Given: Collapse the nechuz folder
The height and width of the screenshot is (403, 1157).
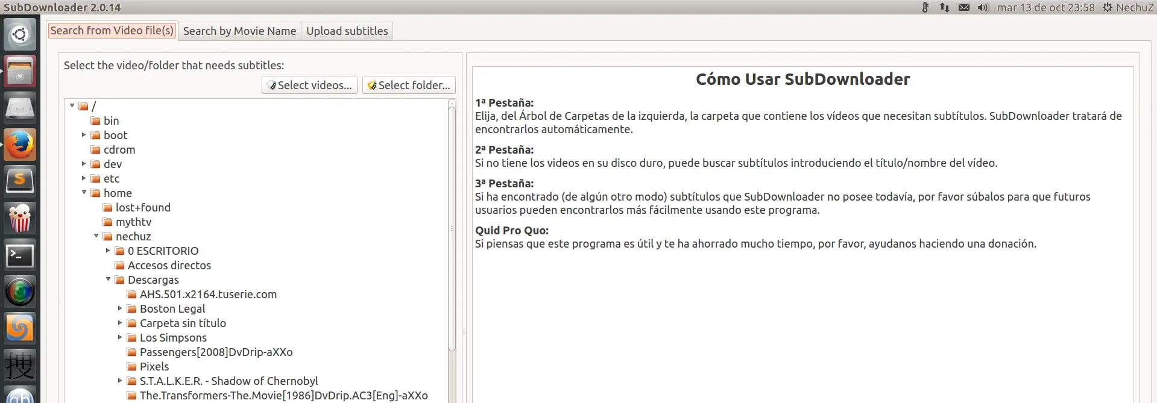Looking at the screenshot, I should point(96,236).
